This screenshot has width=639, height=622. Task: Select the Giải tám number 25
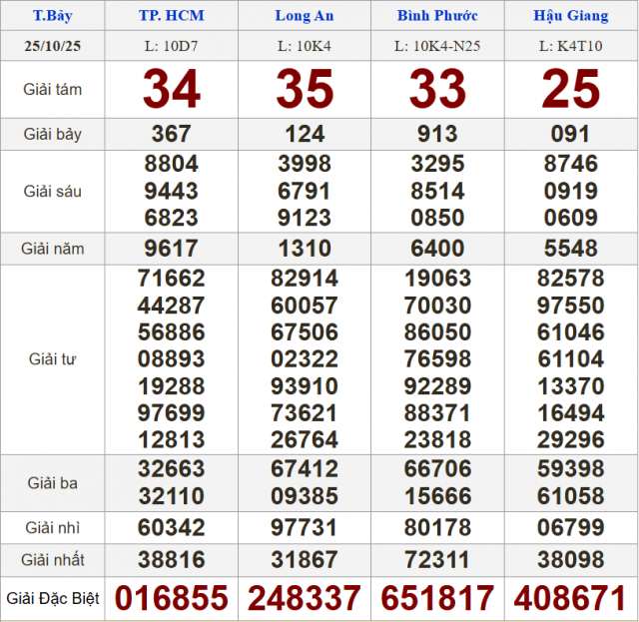(x=570, y=90)
